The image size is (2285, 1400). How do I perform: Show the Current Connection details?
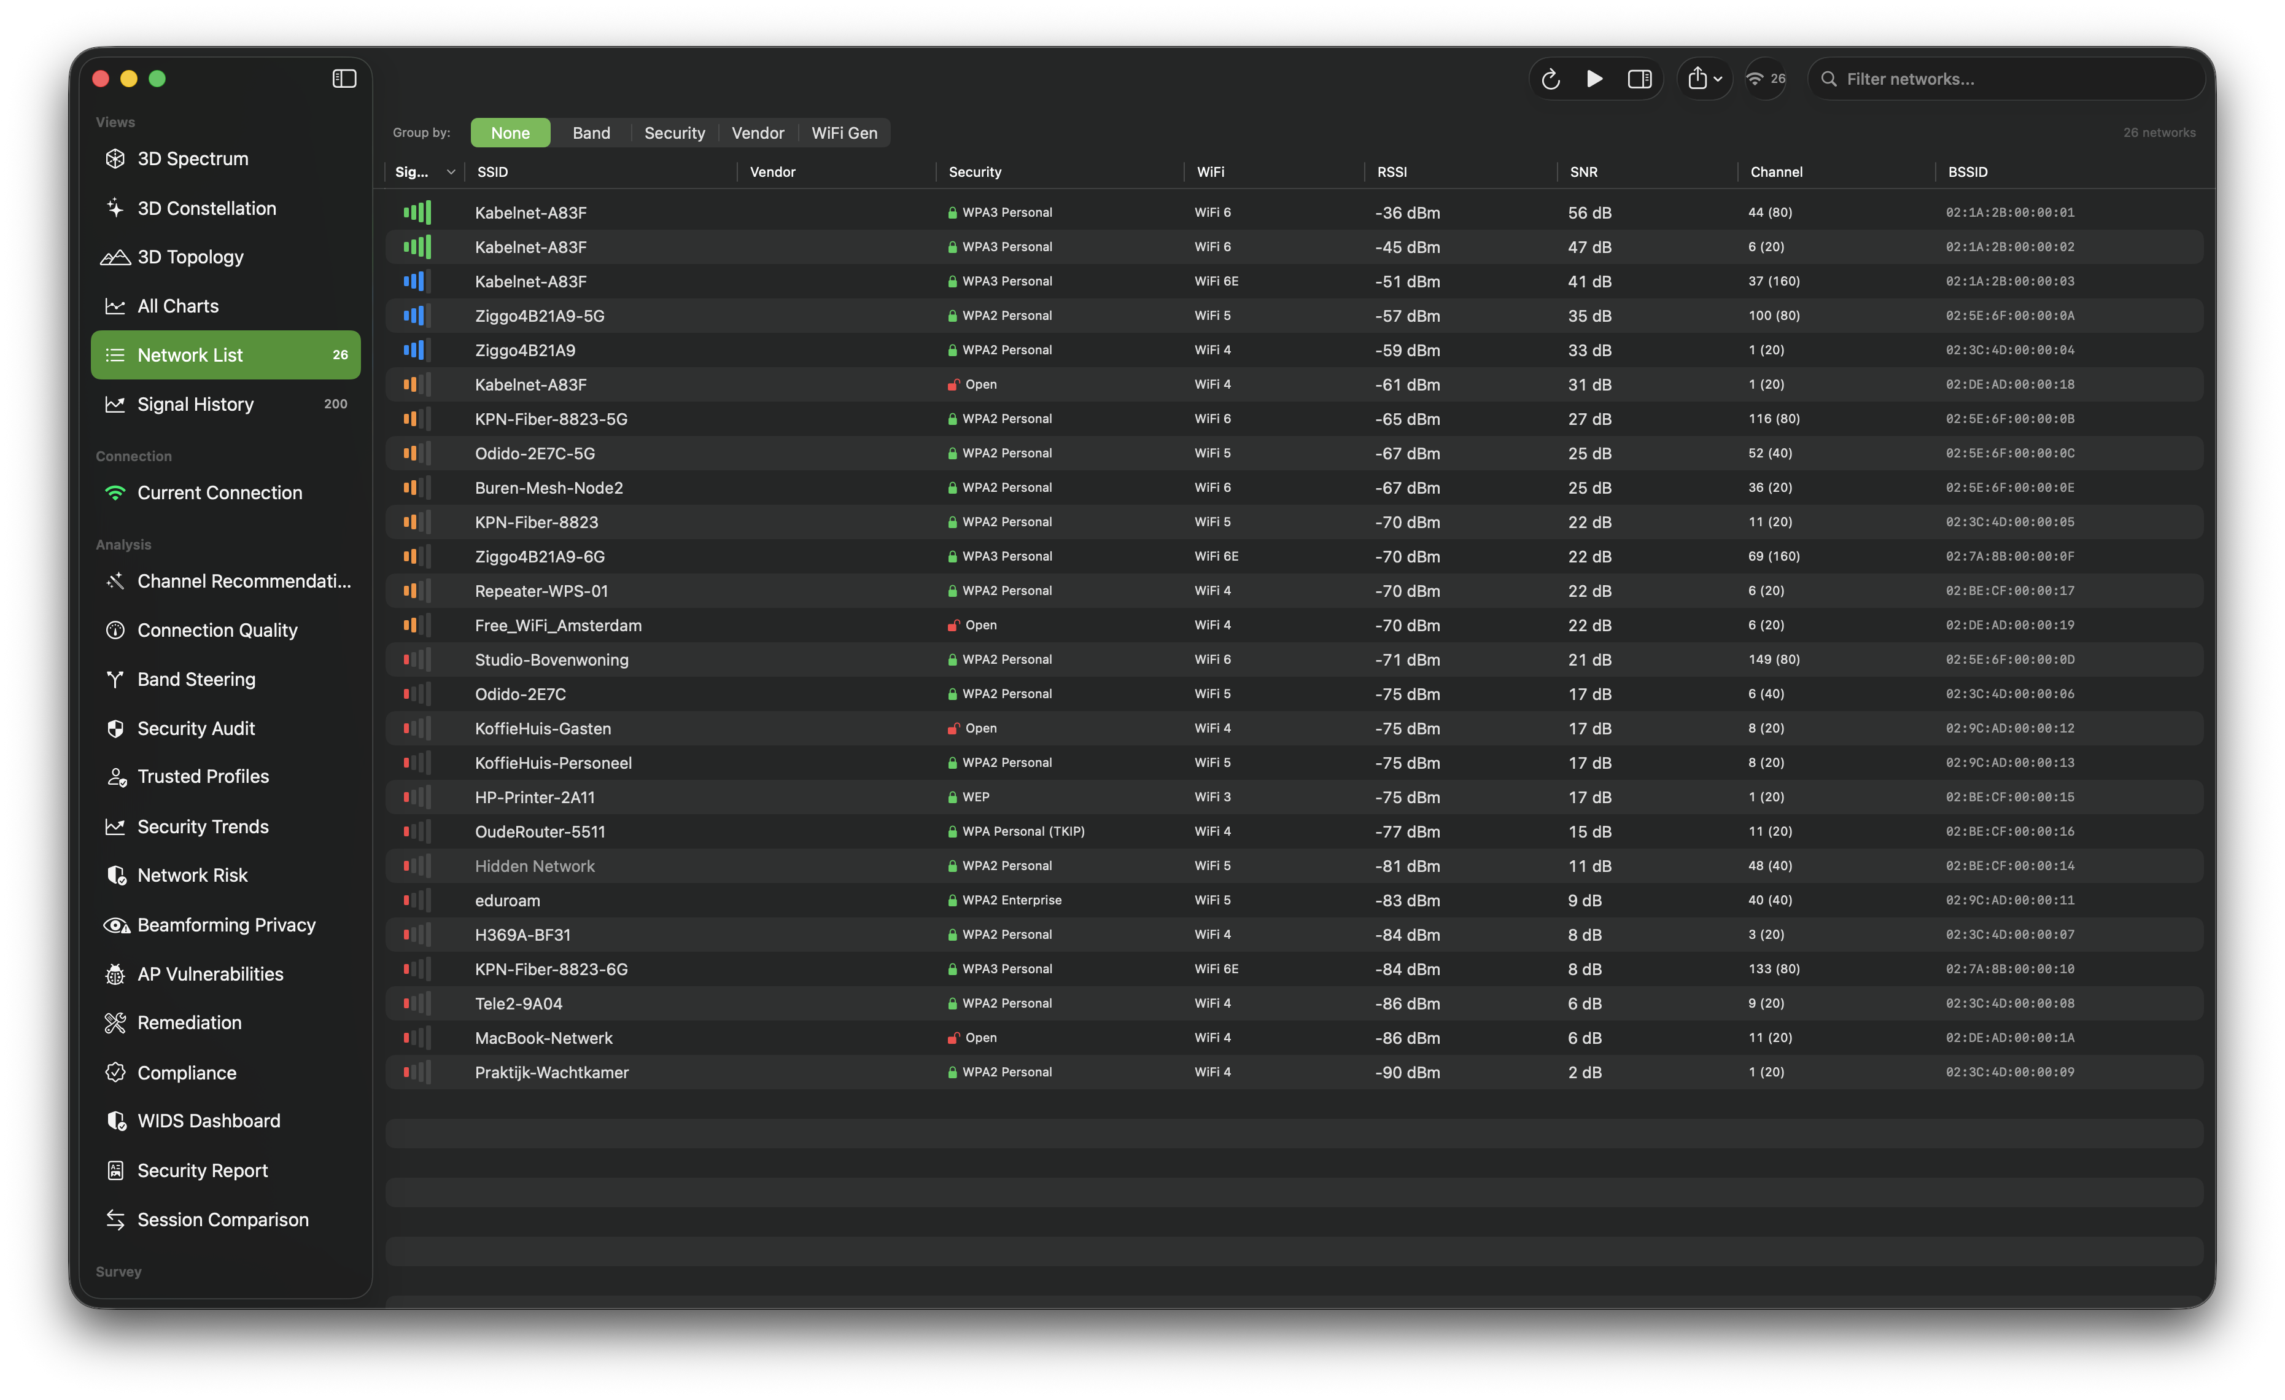coord(225,492)
